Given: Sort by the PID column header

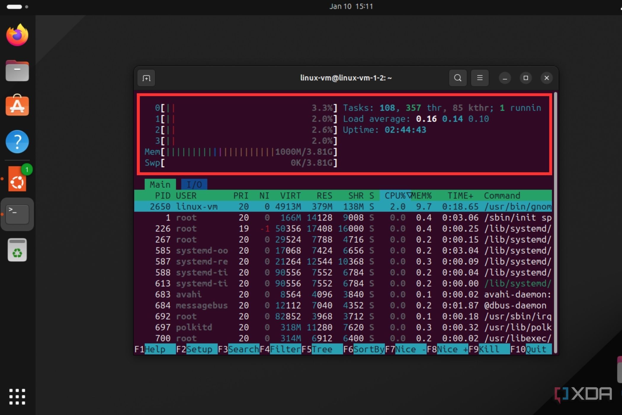Looking at the screenshot, I should click(163, 196).
